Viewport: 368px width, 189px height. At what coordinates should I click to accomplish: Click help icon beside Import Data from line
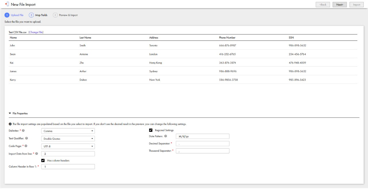(37, 154)
